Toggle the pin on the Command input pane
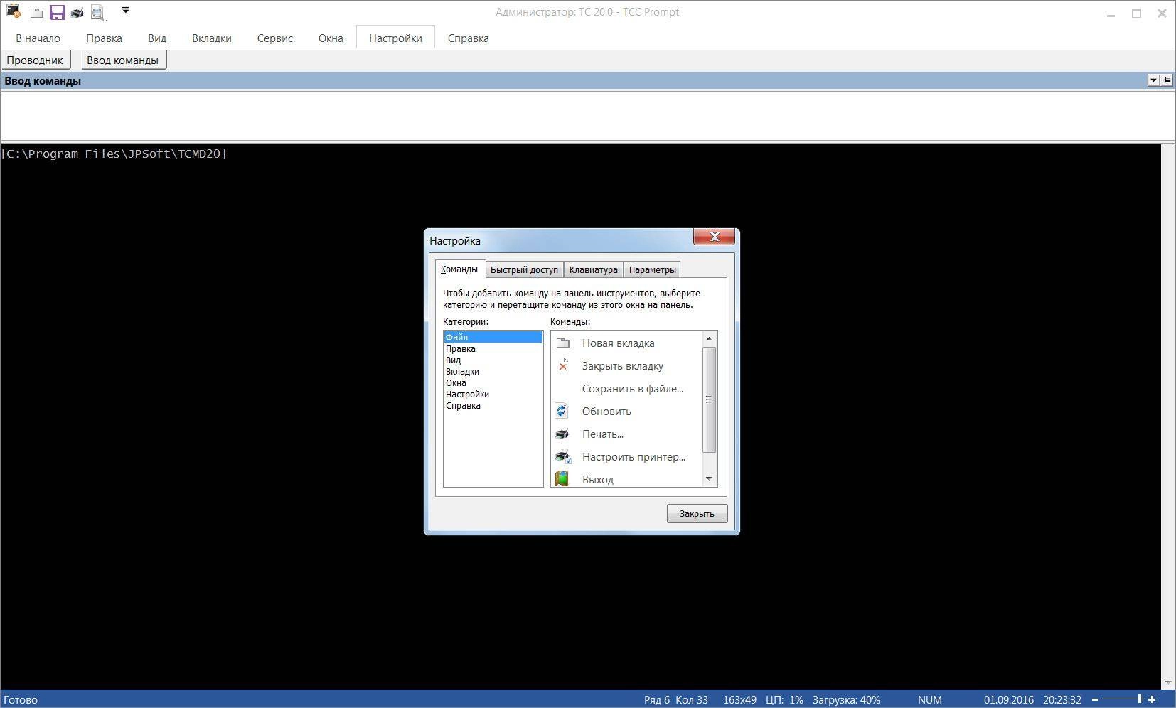The height and width of the screenshot is (708, 1176). point(1167,80)
